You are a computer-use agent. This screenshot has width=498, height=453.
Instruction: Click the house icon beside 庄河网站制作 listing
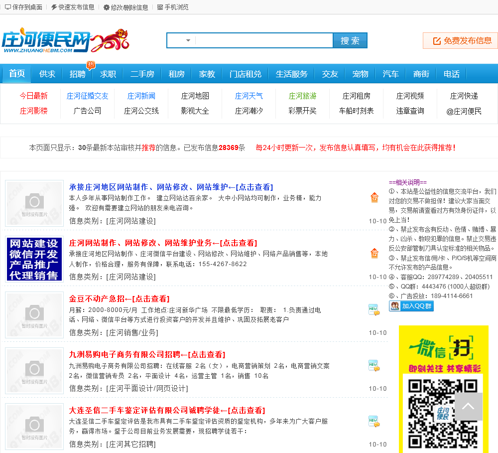click(x=374, y=253)
